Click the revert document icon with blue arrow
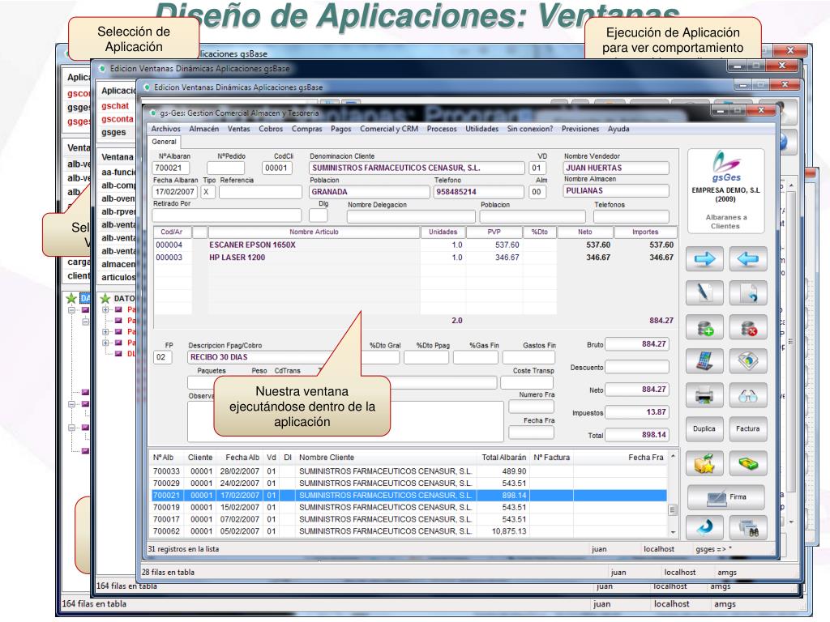The width and height of the screenshot is (830, 622). point(748,292)
